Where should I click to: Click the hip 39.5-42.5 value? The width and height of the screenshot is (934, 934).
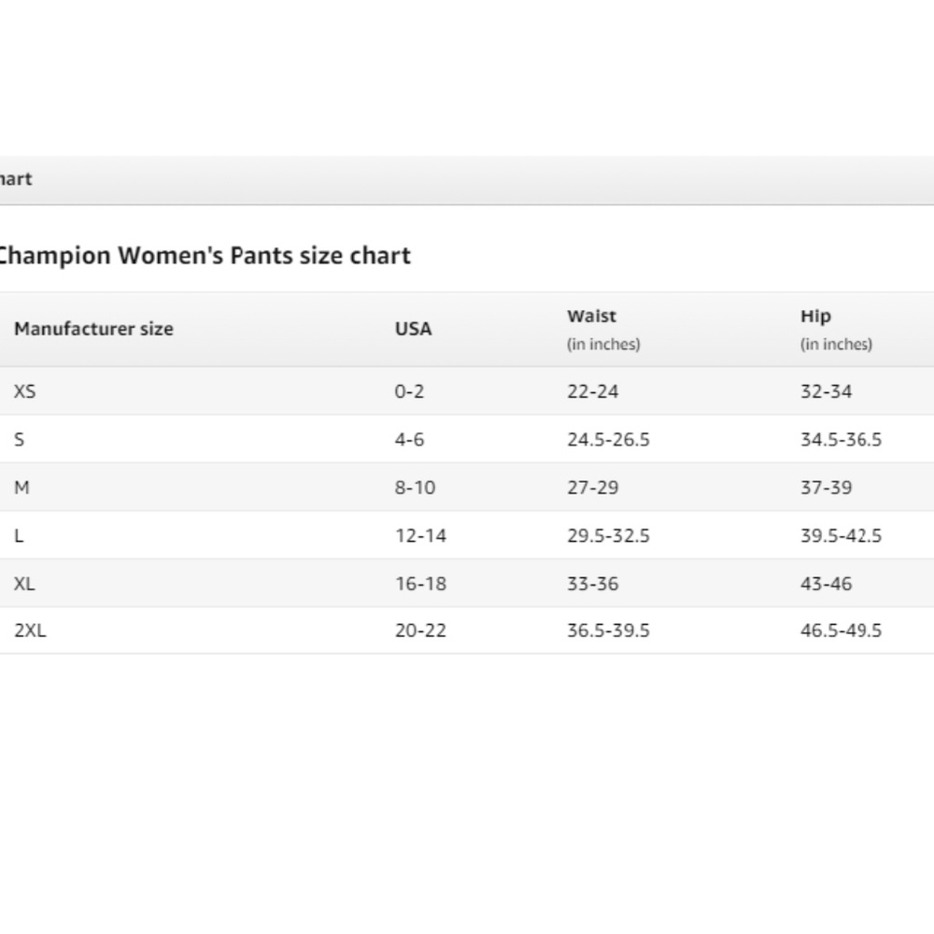(842, 535)
